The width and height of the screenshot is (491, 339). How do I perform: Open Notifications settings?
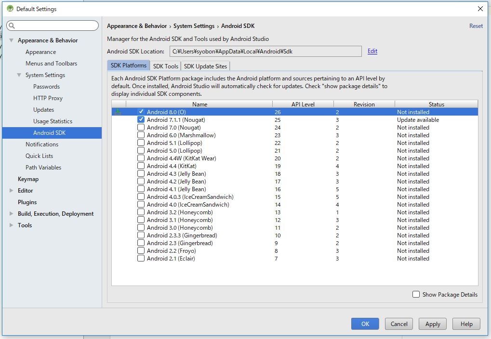(42, 144)
